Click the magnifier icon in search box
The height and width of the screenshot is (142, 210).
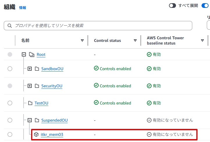click(10, 26)
